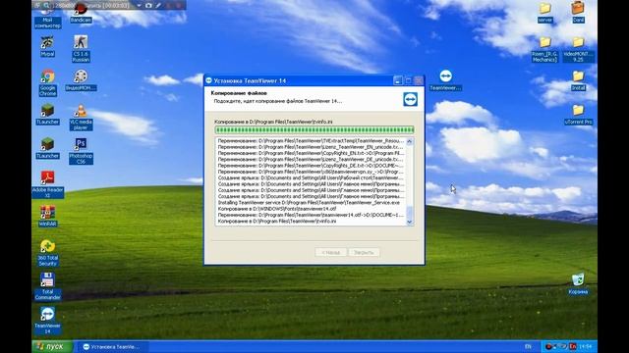The width and height of the screenshot is (629, 353).
Task: Launch CS 1.6 Russian shortcut
Action: [81, 48]
